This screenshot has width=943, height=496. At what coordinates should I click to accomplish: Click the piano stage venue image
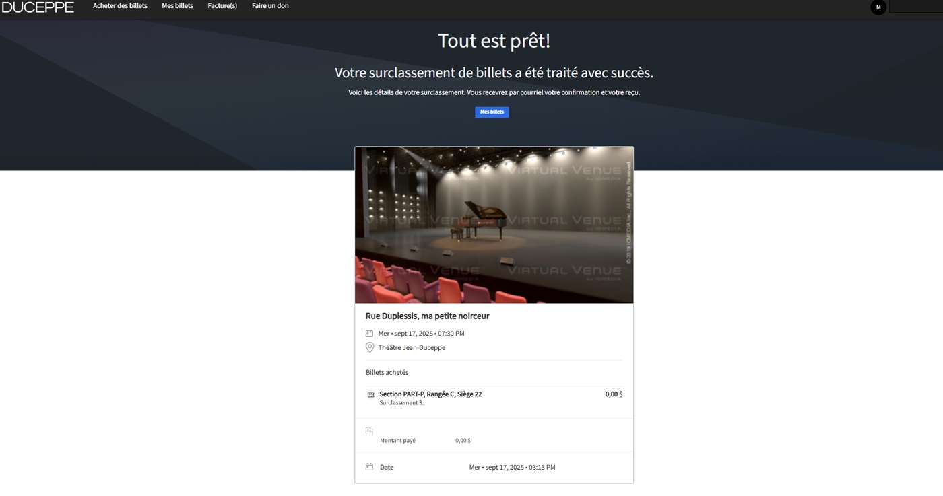[x=494, y=225]
